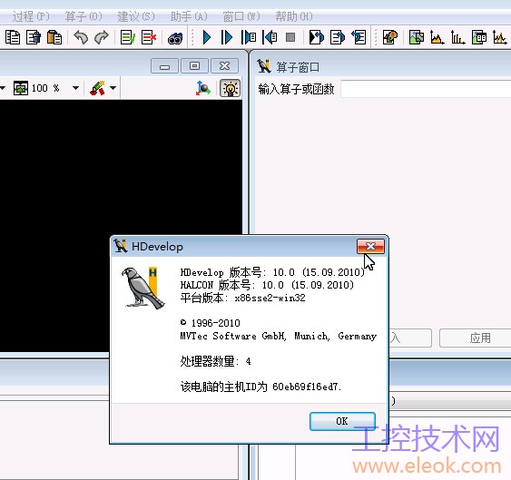Viewport: 511px width, 480px height.
Task: Click the HALCON 版本号 line
Action: (x=267, y=285)
